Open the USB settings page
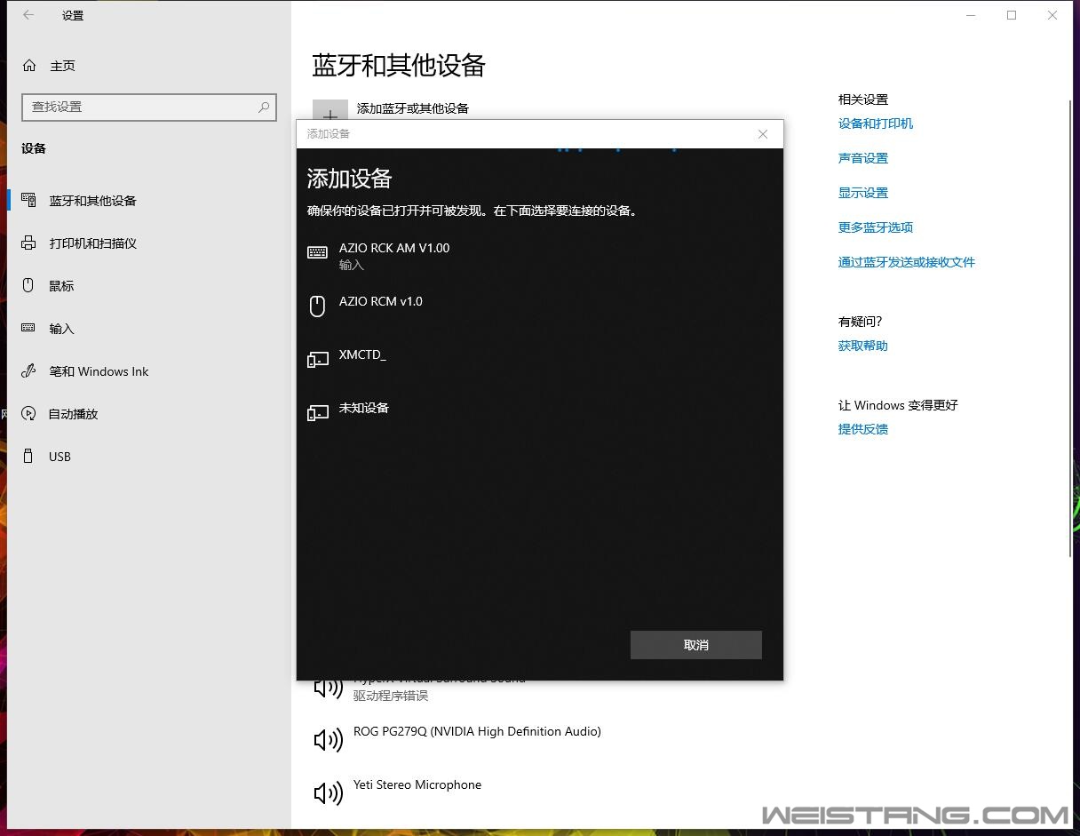The height and width of the screenshot is (836, 1080). [x=149, y=457]
